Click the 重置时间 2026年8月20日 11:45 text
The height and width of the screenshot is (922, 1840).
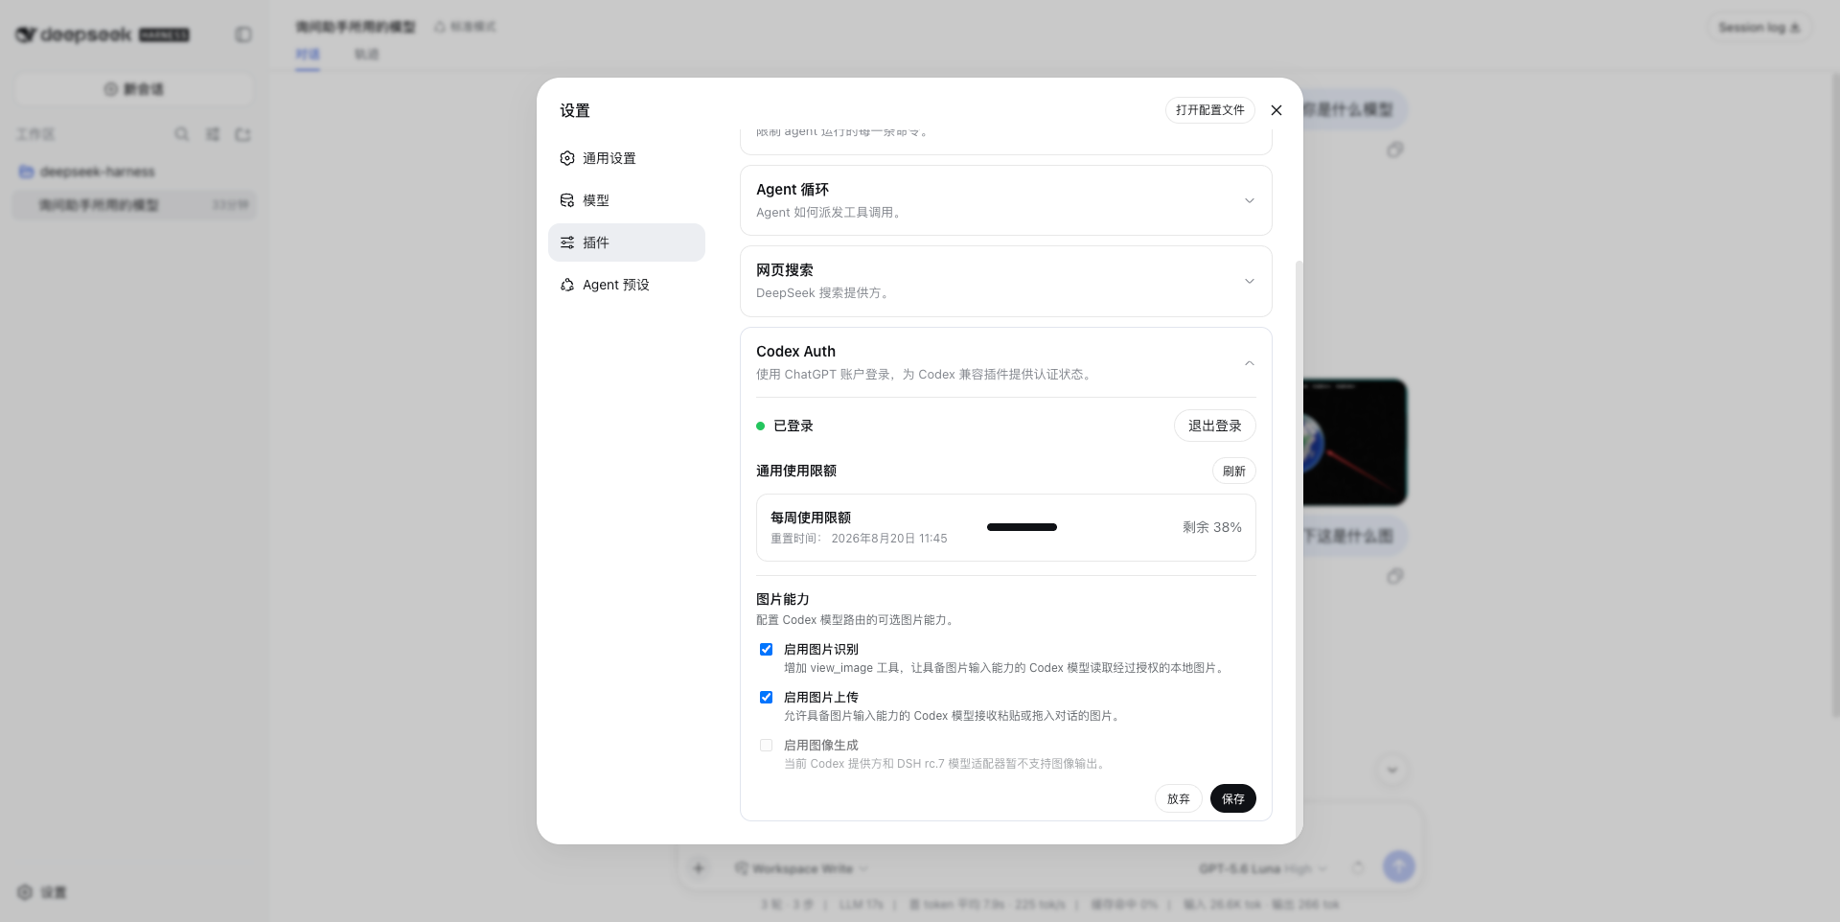(x=859, y=539)
